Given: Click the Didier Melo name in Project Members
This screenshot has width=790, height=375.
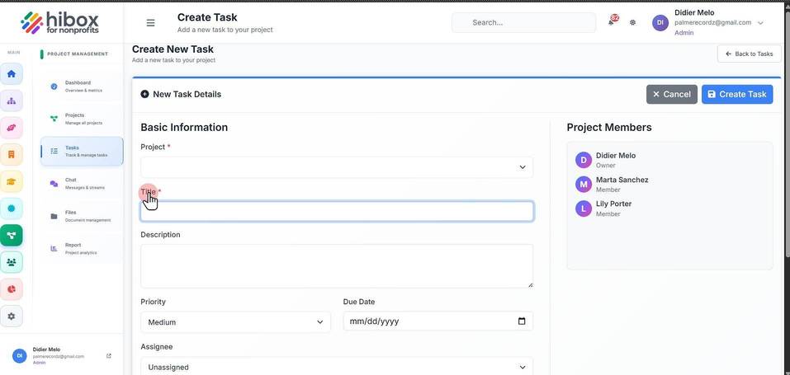Looking at the screenshot, I should pos(616,156).
